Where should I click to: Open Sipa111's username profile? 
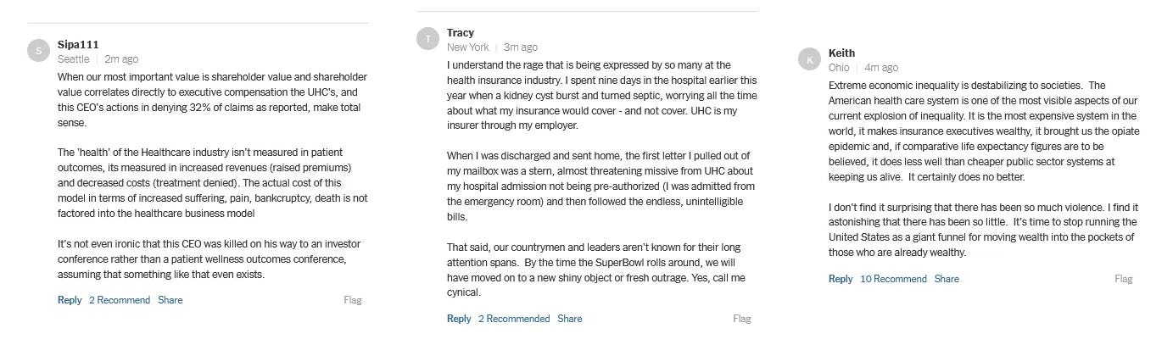79,44
